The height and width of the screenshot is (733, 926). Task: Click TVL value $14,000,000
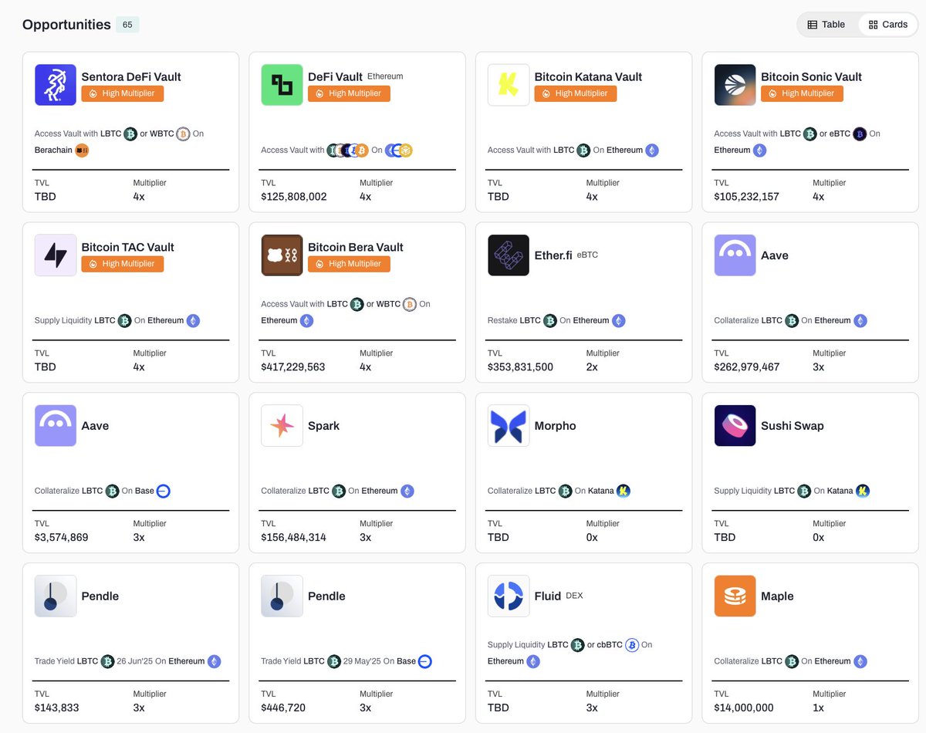[x=744, y=708]
